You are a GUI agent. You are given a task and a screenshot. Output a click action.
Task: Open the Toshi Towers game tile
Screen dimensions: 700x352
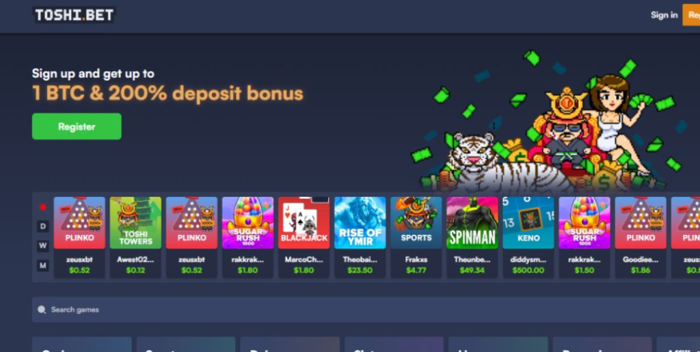coord(135,223)
